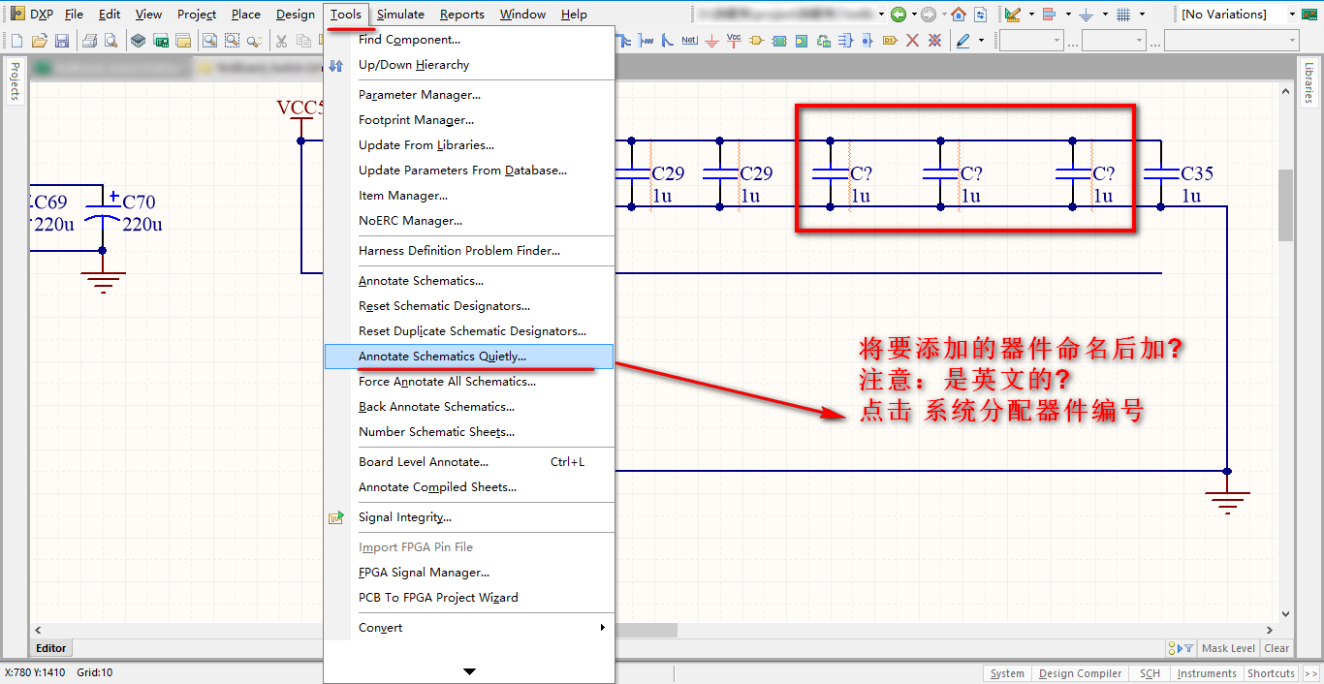
Task: Select the red X No ERC tool
Action: point(912,41)
